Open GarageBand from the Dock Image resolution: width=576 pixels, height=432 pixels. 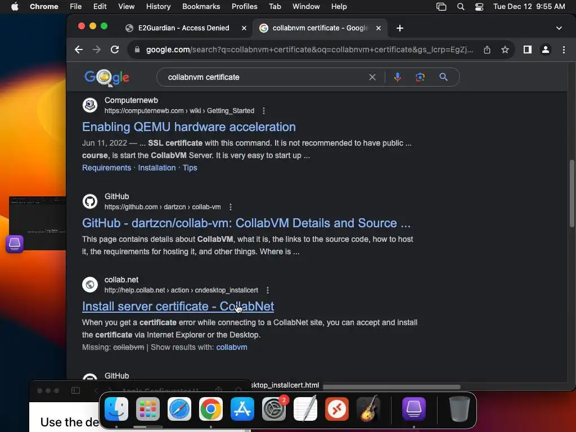[x=368, y=409]
